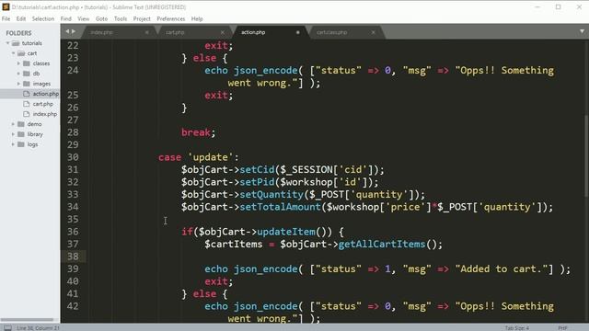This screenshot has width=589, height=331.
Task: Select the classes folder name
Action: coord(41,63)
